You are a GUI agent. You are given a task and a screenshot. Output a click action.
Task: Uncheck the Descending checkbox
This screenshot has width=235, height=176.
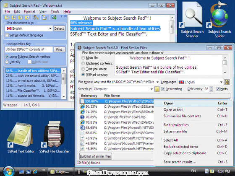click(x=163, y=89)
